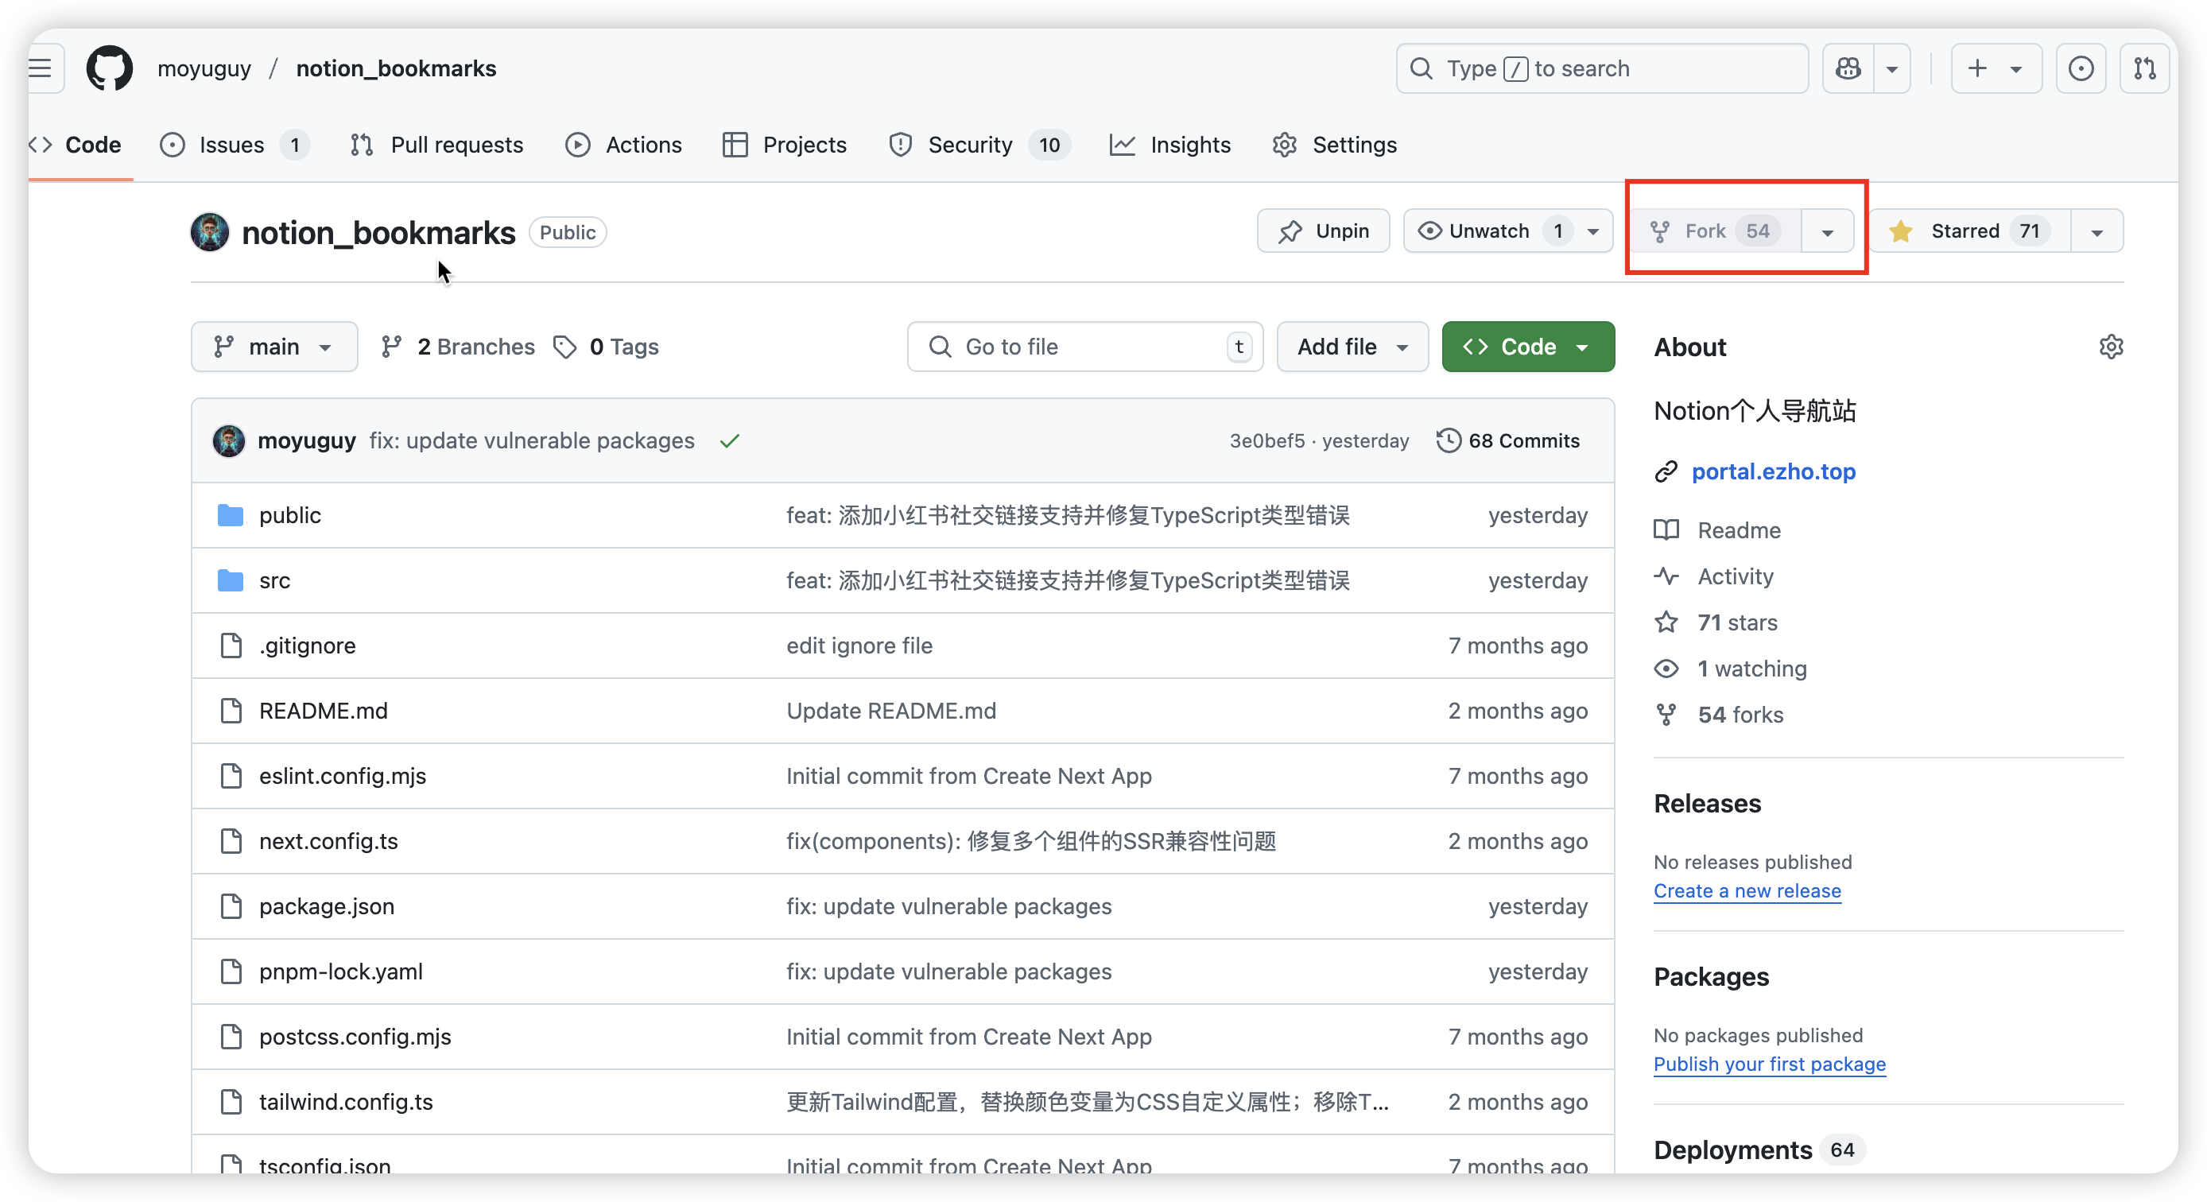
Task: Open the 'Update README.md' commit message
Action: coord(891,710)
